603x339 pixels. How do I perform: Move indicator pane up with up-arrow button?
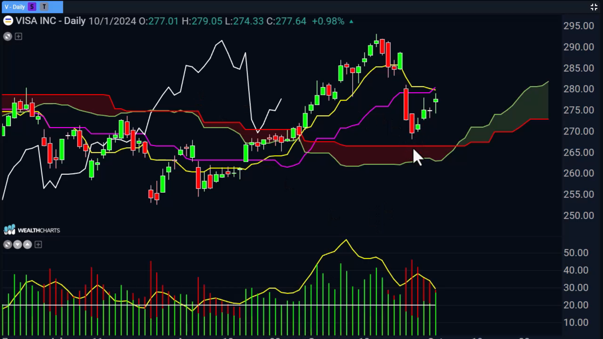click(28, 245)
